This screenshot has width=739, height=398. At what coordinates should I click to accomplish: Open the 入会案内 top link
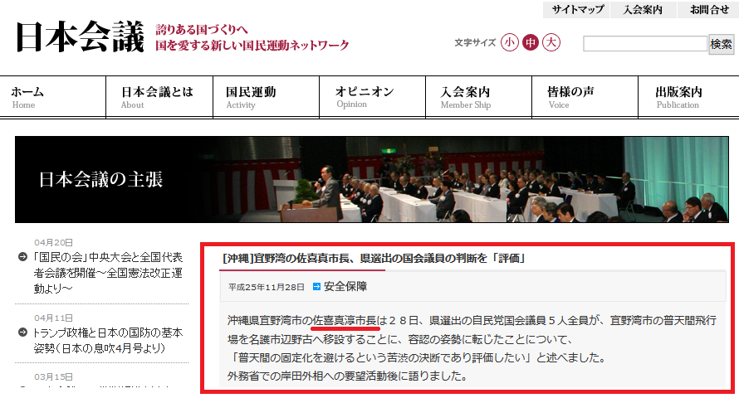tap(643, 10)
